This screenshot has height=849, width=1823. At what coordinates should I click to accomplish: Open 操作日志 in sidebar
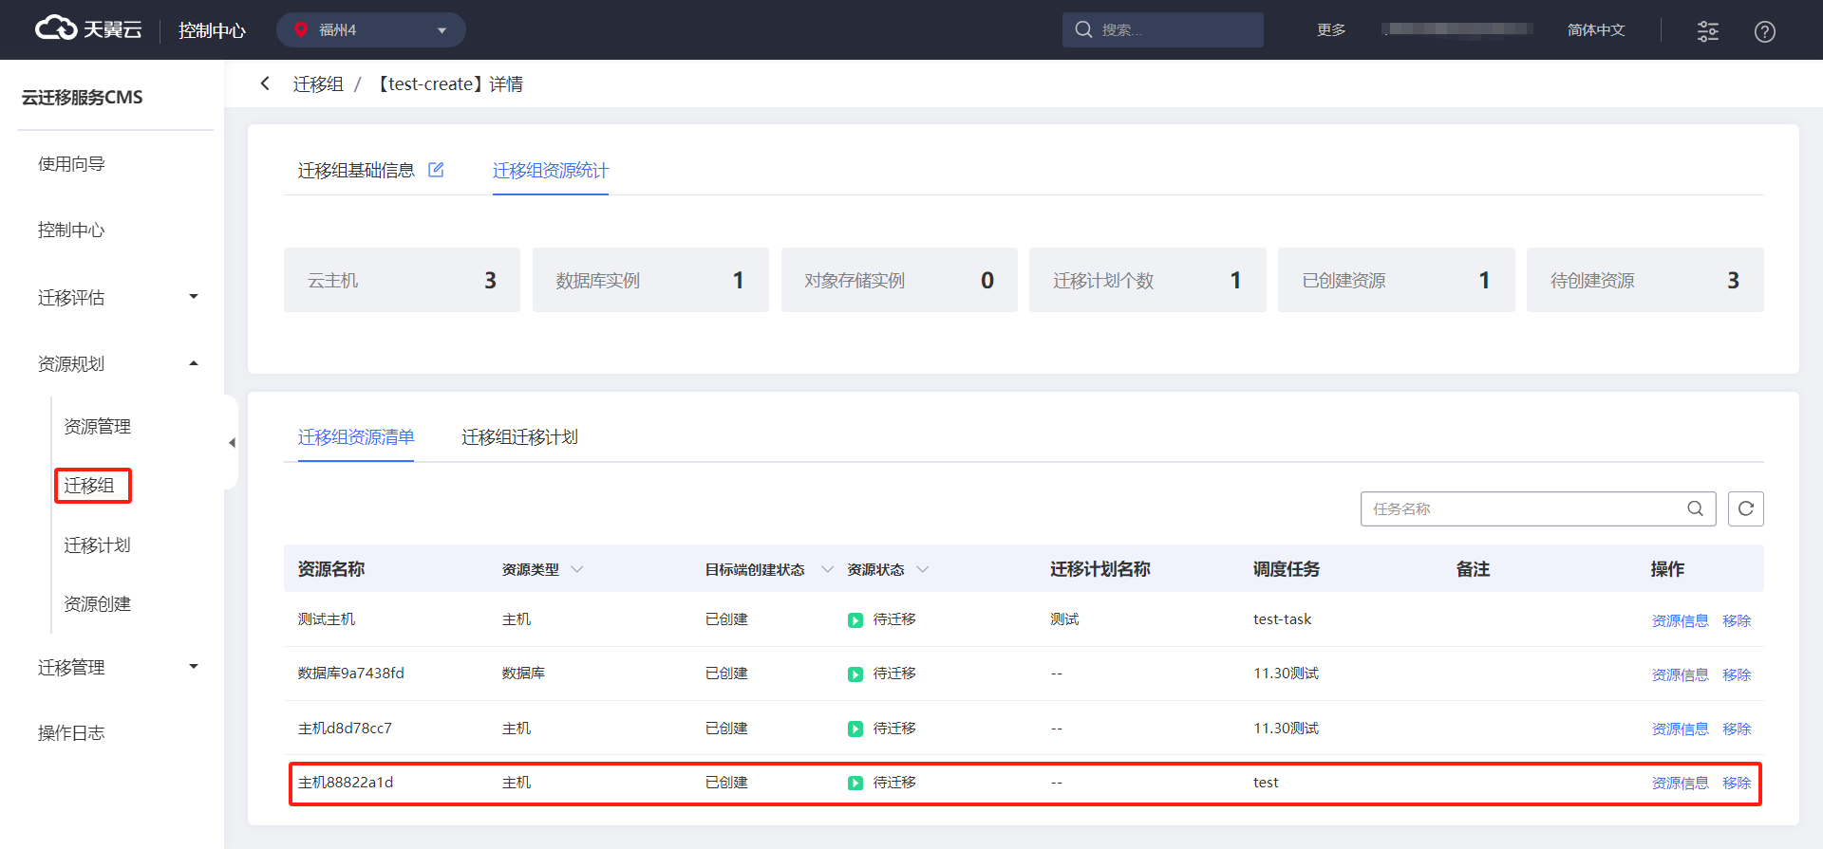click(x=71, y=733)
